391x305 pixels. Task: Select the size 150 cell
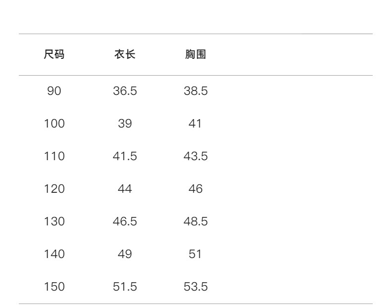pos(54,287)
